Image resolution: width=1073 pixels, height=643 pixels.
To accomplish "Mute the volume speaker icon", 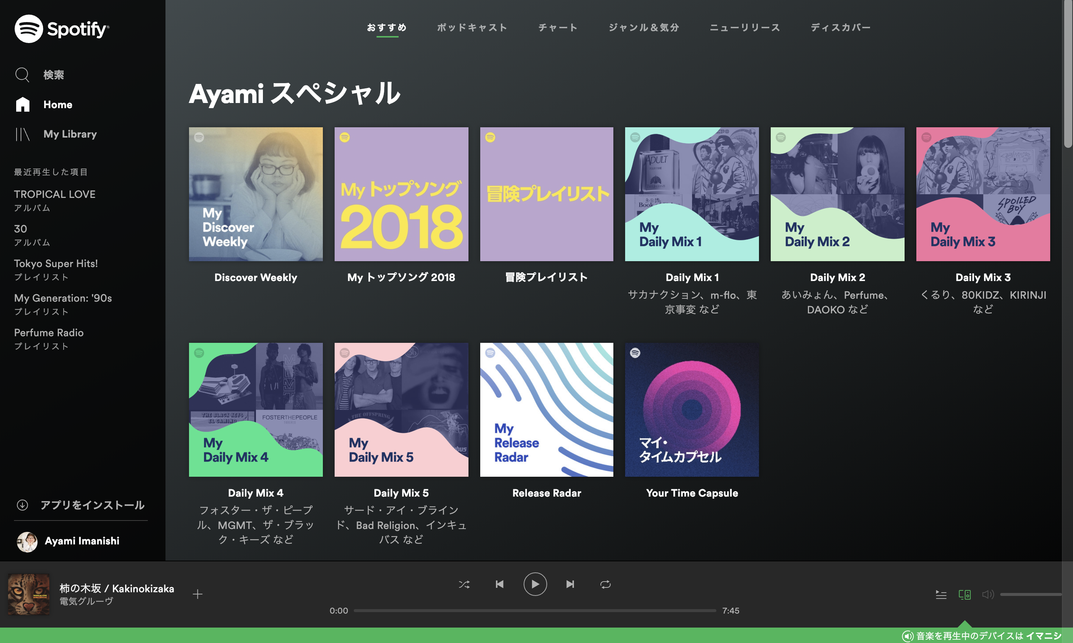I will pos(987,594).
